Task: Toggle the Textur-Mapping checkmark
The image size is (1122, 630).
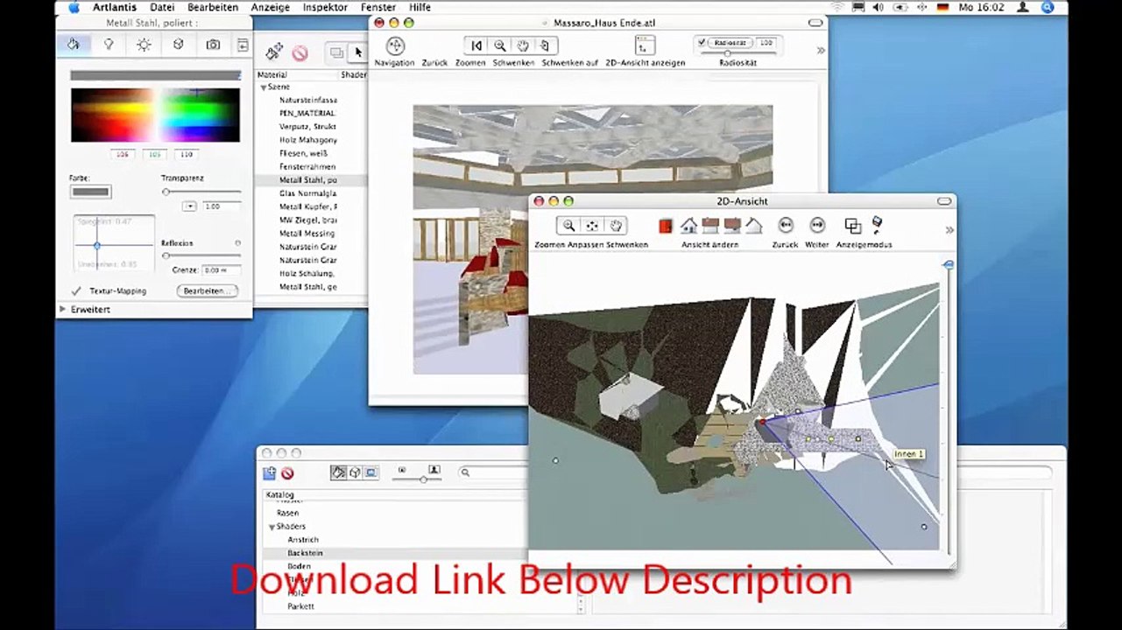Action: (76, 290)
